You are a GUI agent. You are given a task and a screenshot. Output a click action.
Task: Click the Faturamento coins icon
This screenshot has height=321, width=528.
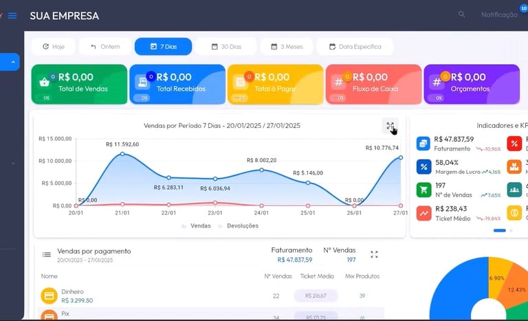423,144
